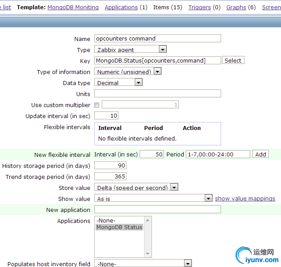281x267 pixels.
Task: Open the Show value As is dropdown
Action: (x=153, y=198)
